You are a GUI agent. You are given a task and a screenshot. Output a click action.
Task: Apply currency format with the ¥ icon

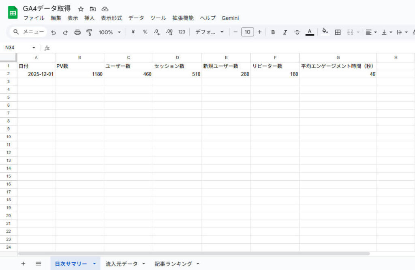(133, 32)
